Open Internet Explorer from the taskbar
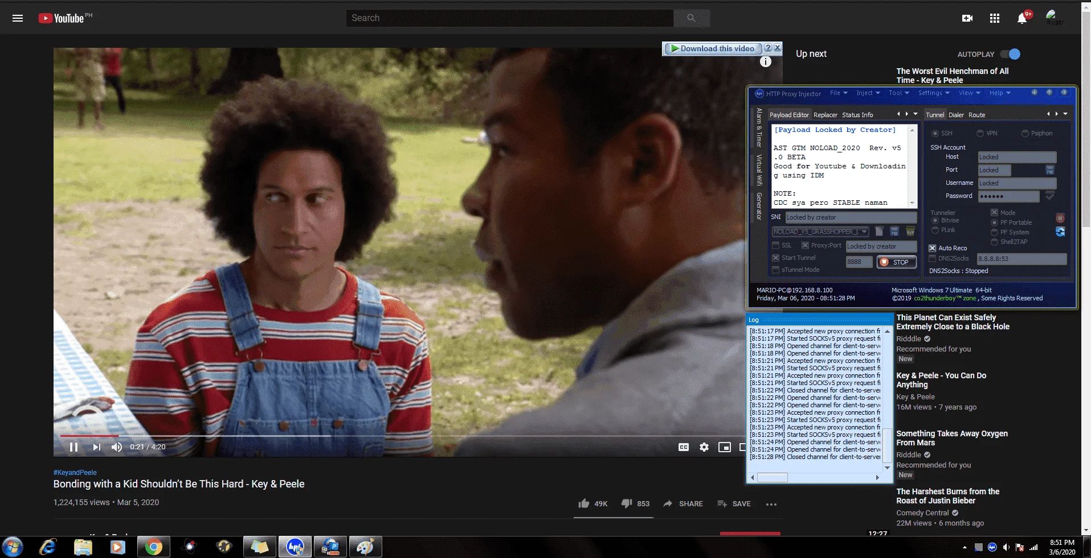Image resolution: width=1091 pixels, height=558 pixels. (x=47, y=547)
